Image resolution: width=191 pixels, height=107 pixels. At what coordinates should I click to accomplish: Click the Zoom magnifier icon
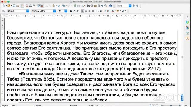point(106,6)
